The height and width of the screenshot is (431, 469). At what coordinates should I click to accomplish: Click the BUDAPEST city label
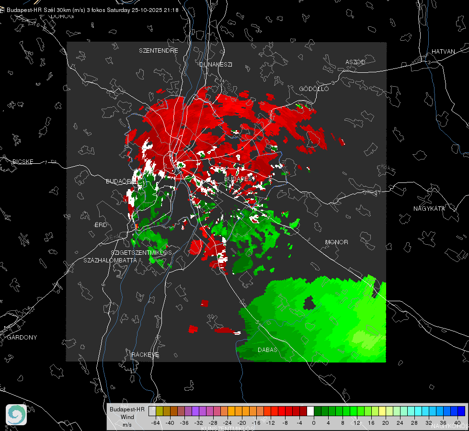click(x=240, y=179)
